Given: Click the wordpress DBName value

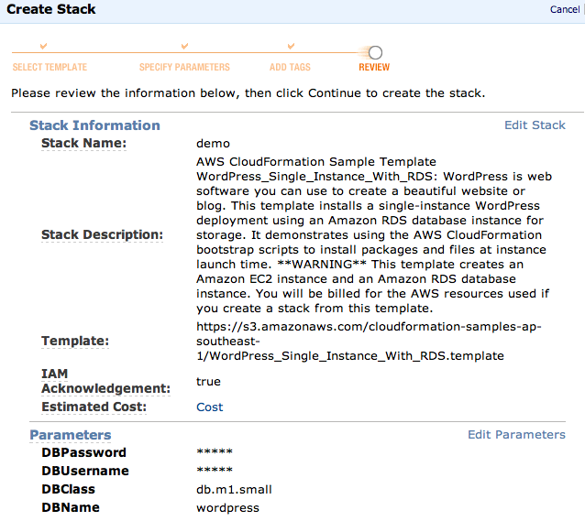Looking at the screenshot, I should click(x=227, y=508).
